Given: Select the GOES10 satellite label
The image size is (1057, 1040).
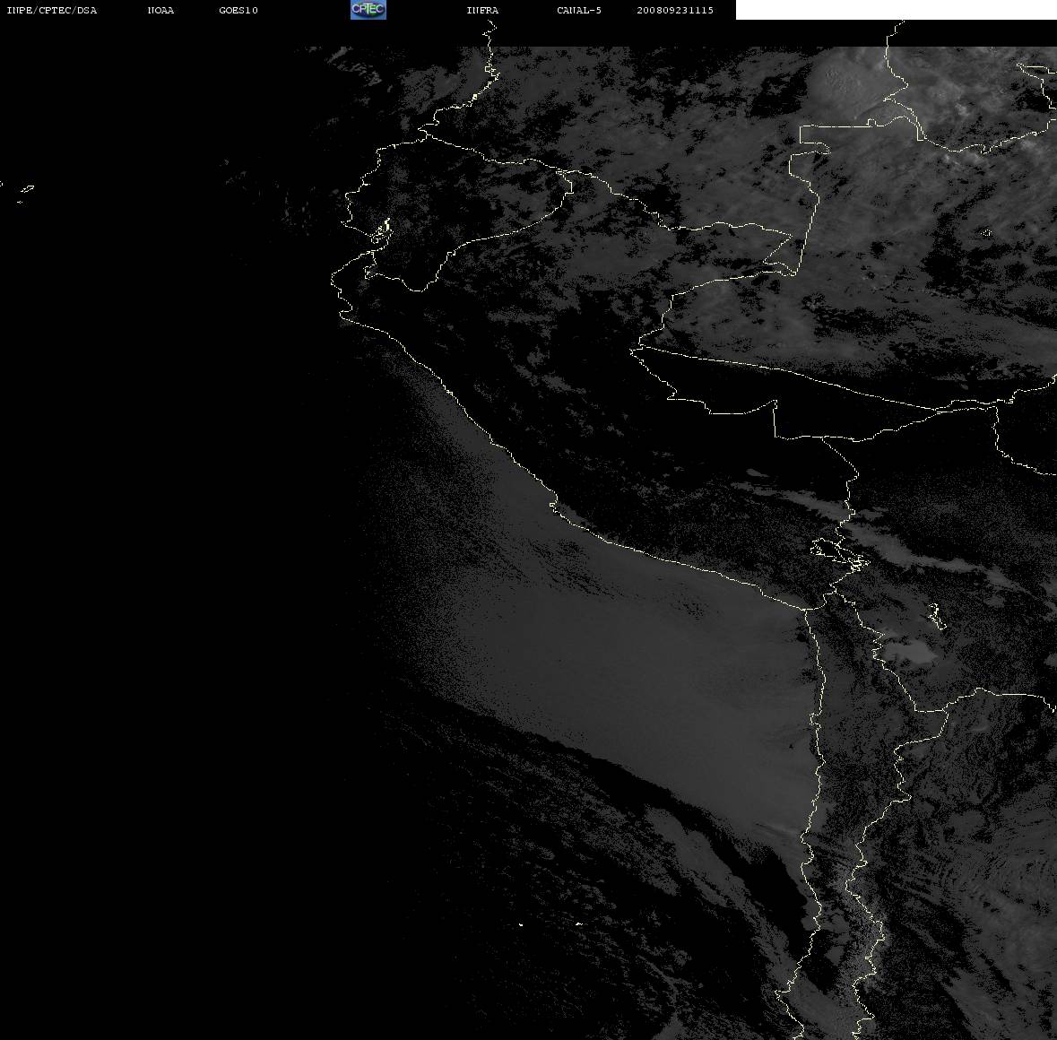Looking at the screenshot, I should [238, 10].
